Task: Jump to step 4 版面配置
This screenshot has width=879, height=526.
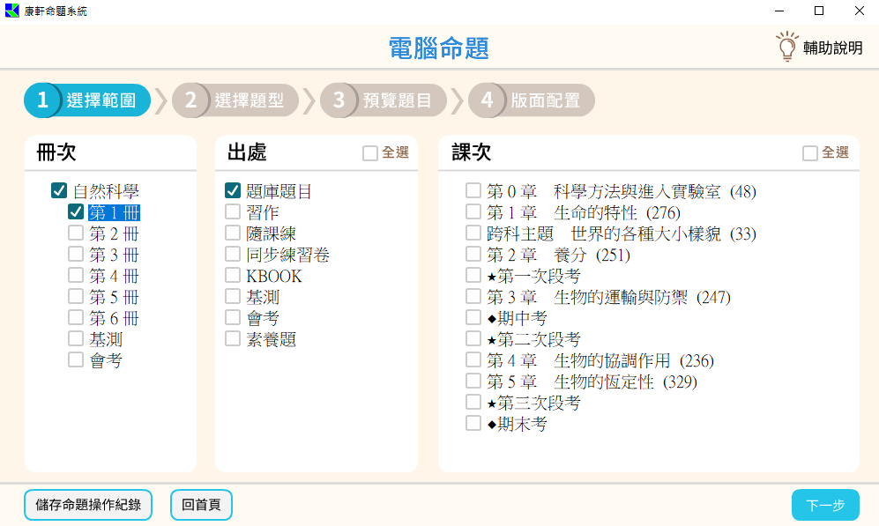Action: [x=531, y=100]
